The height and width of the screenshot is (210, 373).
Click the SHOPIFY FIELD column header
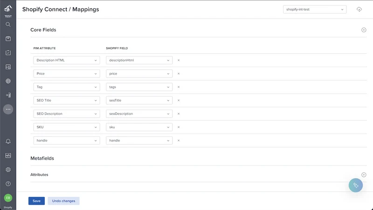[x=117, y=48]
